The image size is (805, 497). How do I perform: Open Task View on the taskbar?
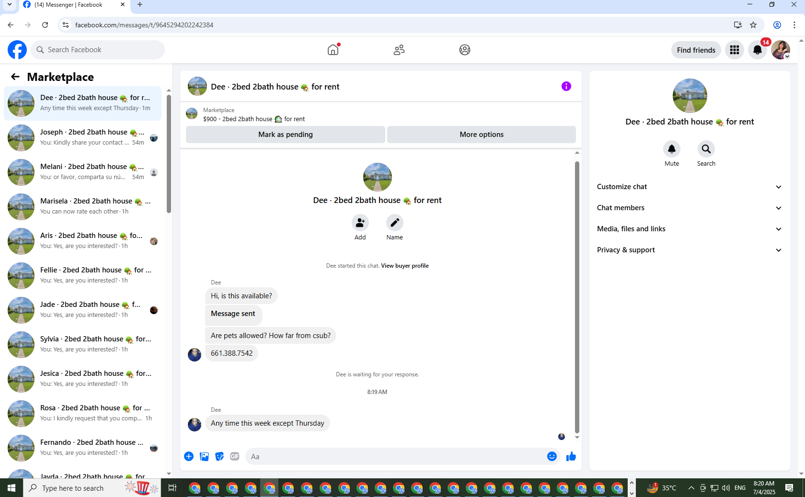(x=172, y=488)
